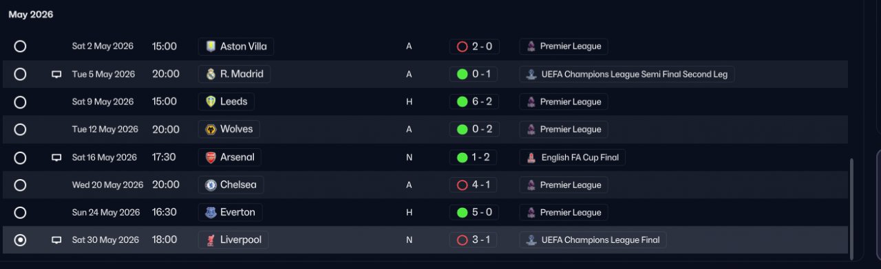This screenshot has height=269, width=881.
Task: Open the Everton team link
Action: [x=230, y=212]
